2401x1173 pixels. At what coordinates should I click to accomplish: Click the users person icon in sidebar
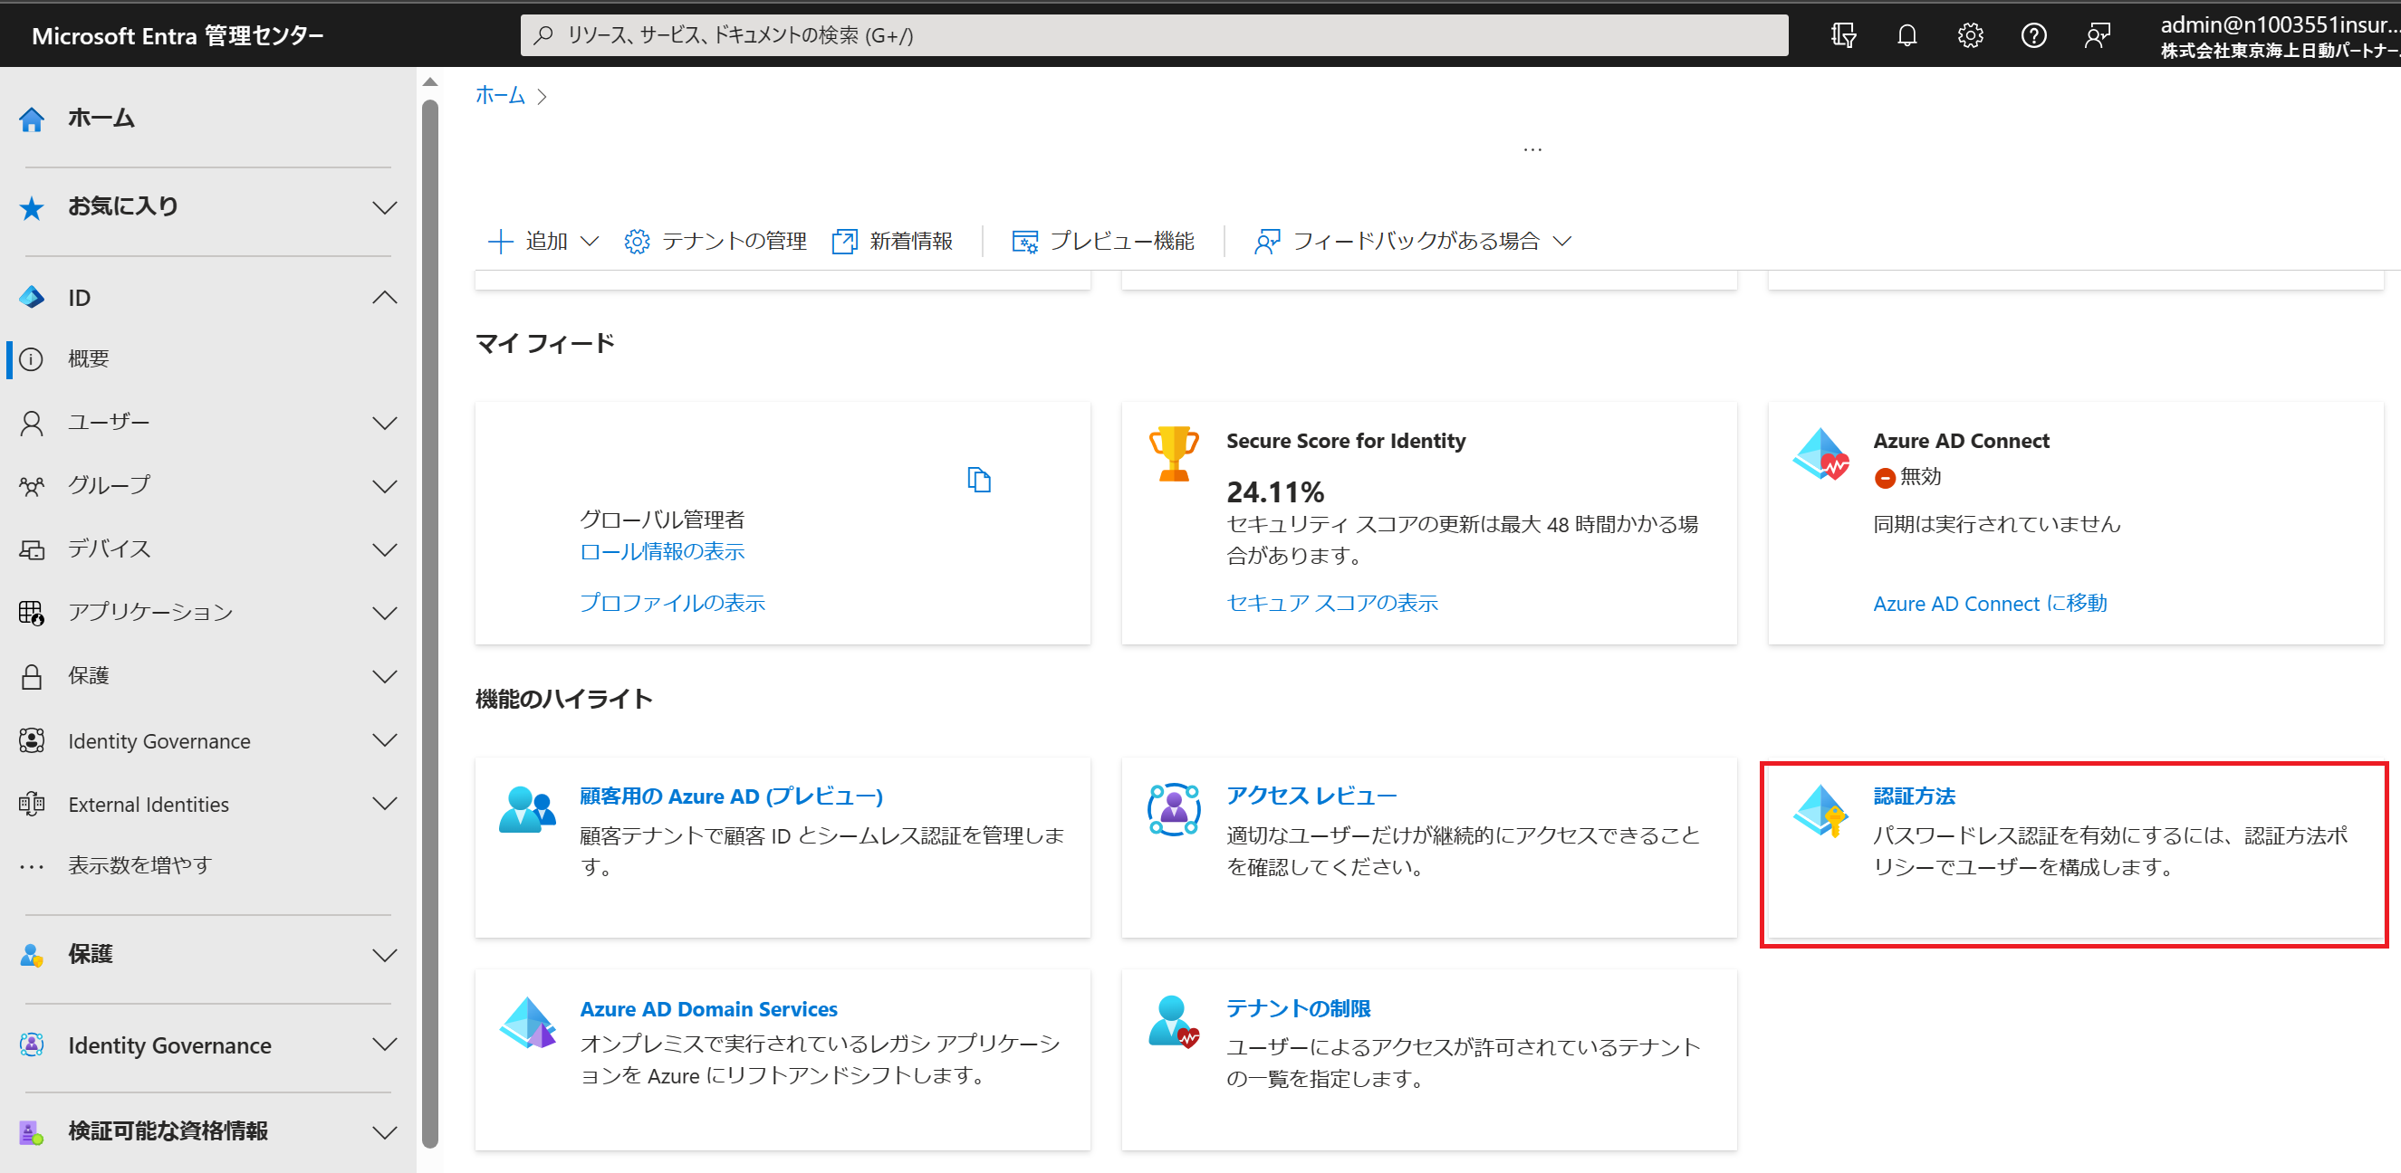click(32, 423)
